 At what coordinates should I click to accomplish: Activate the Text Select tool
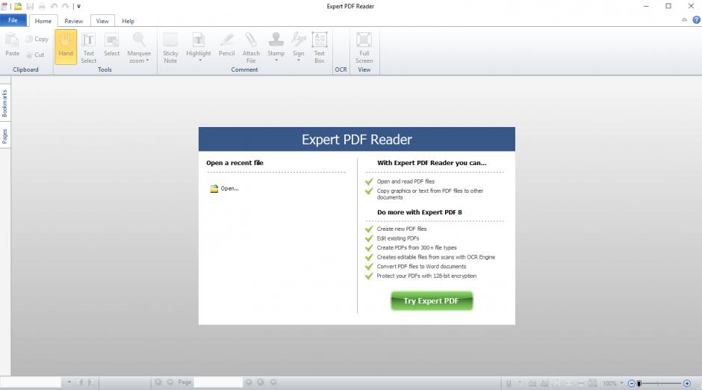click(x=89, y=46)
